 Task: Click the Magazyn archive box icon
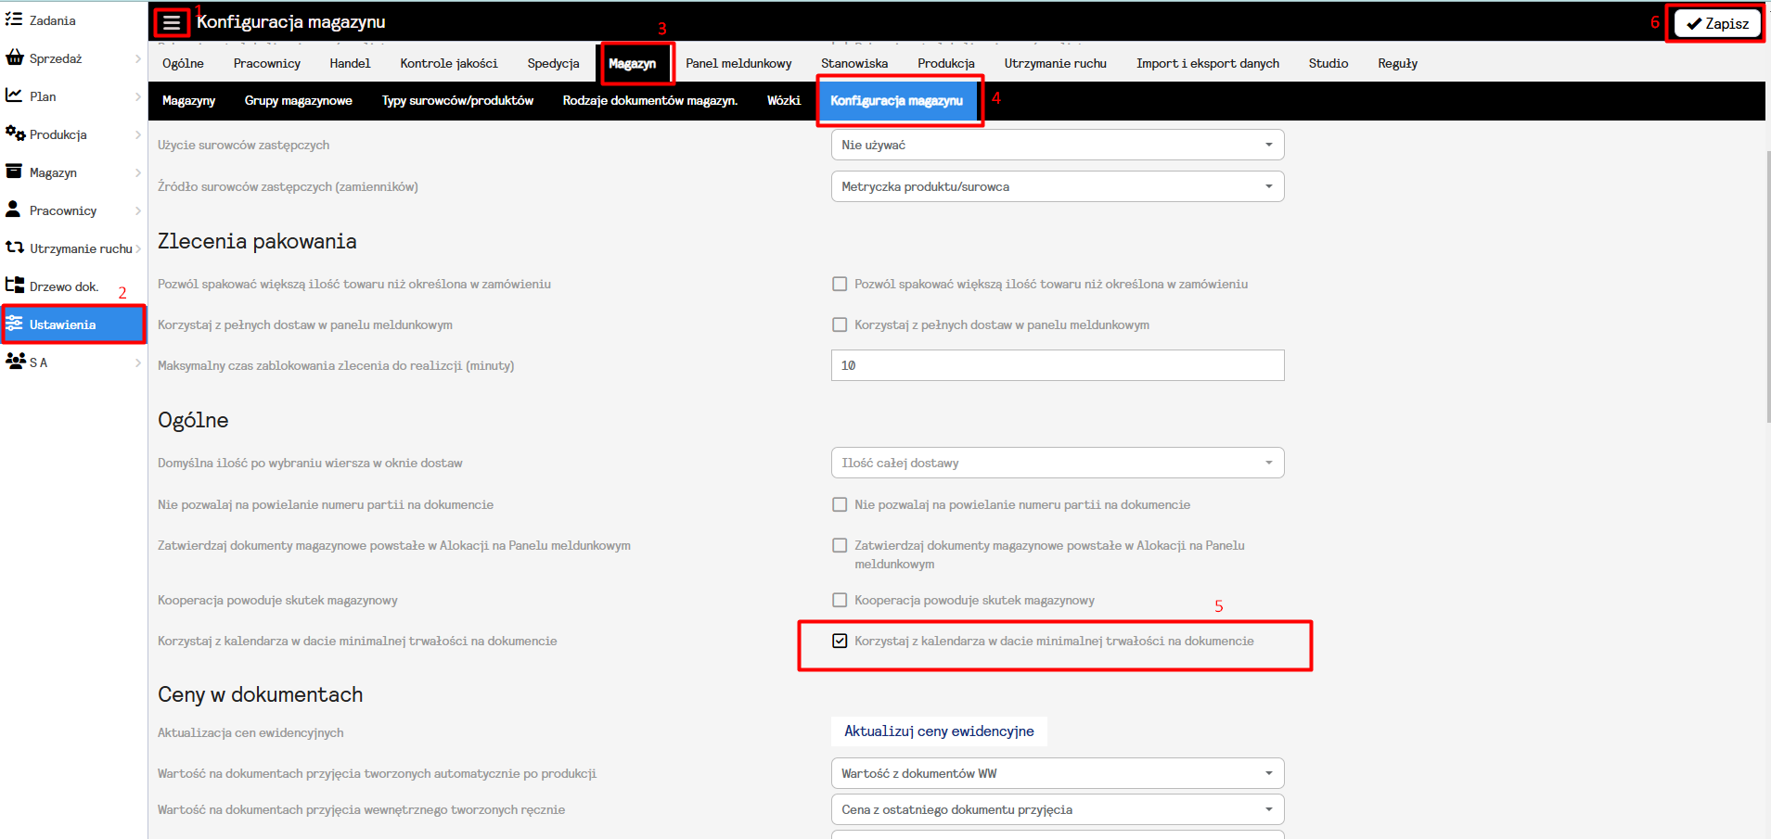[x=14, y=172]
